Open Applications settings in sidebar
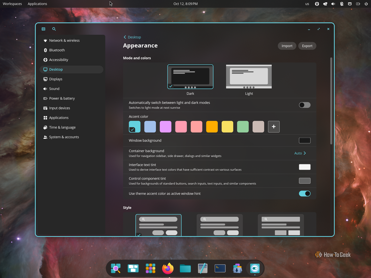This screenshot has width=371, height=278. pos(72,118)
